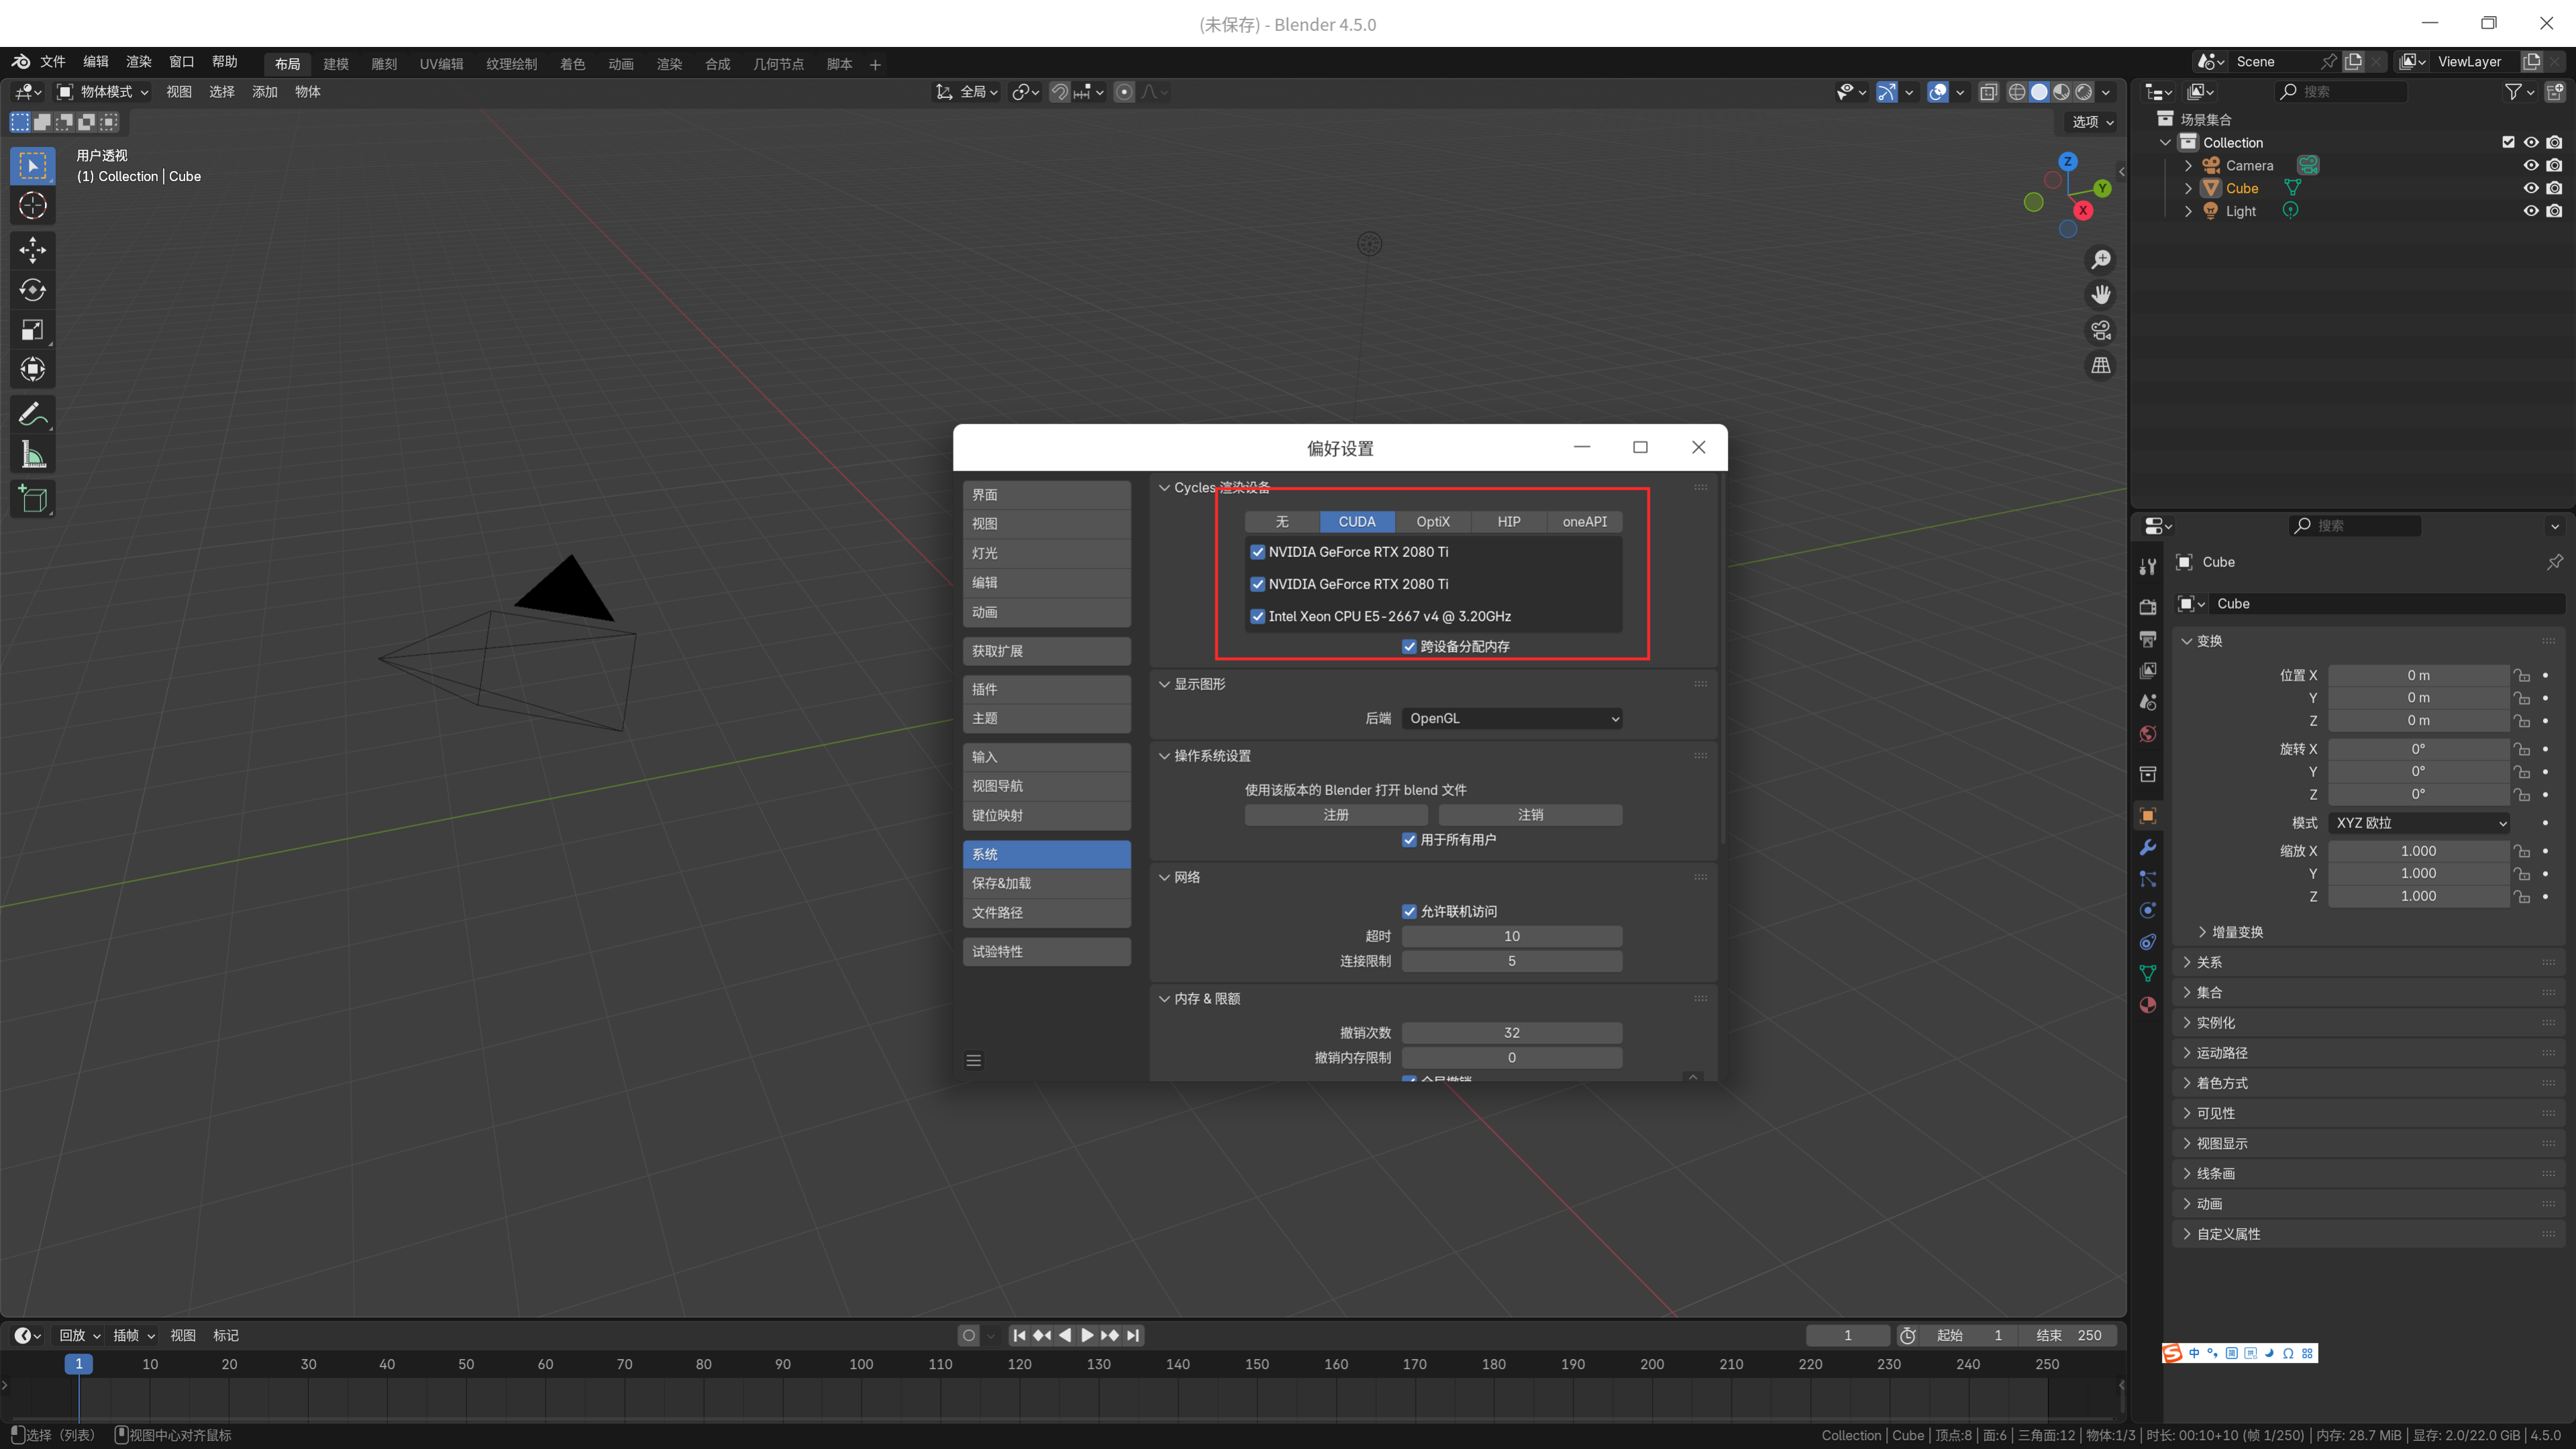Open the World properties tab icon

2148,734
